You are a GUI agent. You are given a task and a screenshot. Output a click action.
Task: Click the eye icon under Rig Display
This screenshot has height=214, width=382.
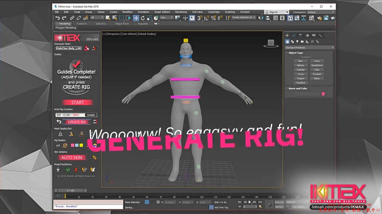pyautogui.click(x=58, y=145)
